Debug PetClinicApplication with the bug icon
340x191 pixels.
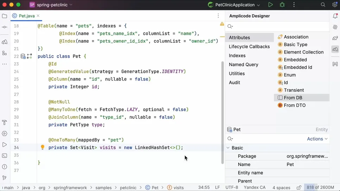[282, 5]
